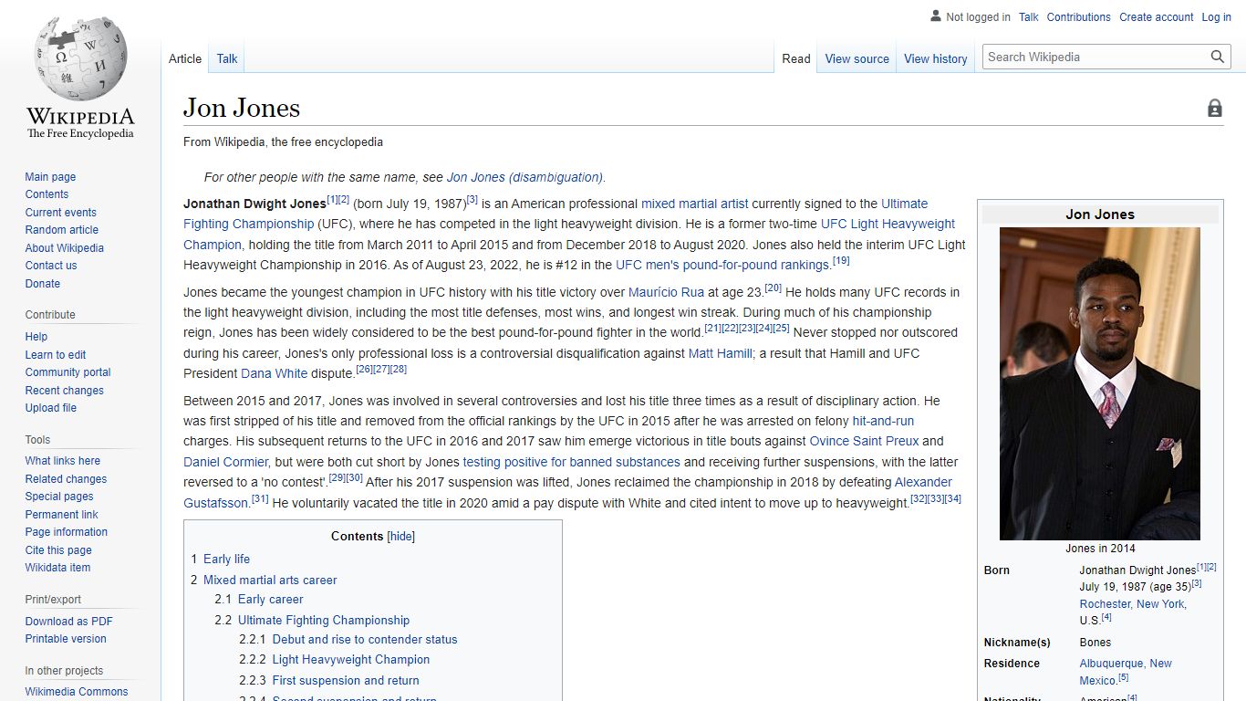The height and width of the screenshot is (701, 1246).
Task: Open Special pages link
Action: (59, 497)
